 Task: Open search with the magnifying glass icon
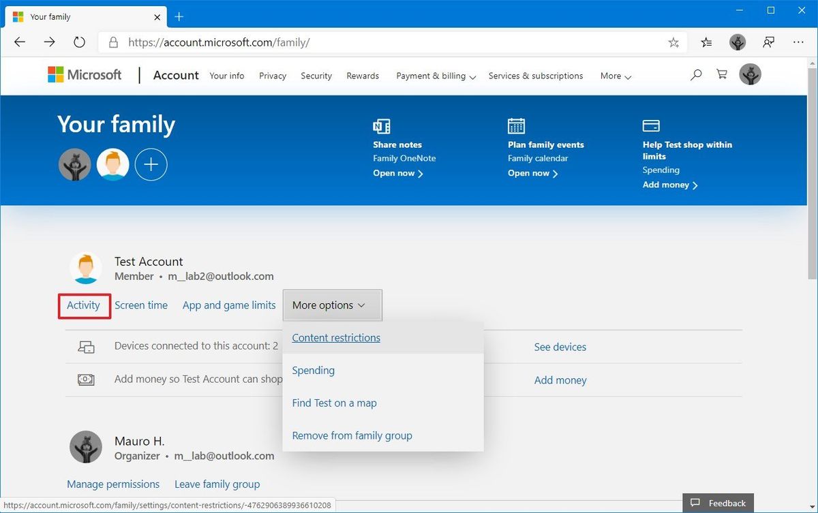(695, 74)
